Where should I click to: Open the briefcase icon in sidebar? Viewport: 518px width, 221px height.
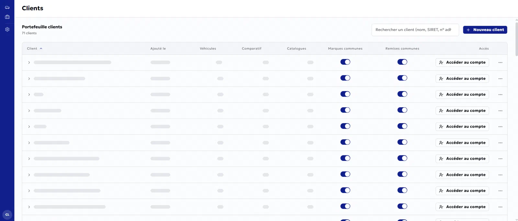(7, 17)
